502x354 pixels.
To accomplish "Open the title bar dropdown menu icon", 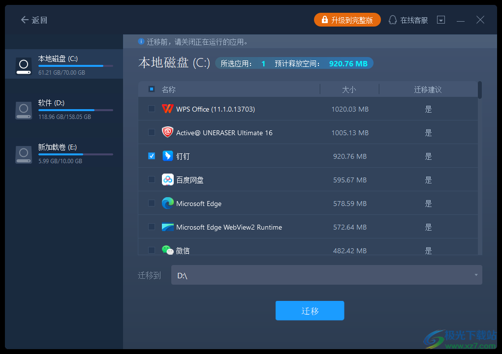I will tap(441, 20).
